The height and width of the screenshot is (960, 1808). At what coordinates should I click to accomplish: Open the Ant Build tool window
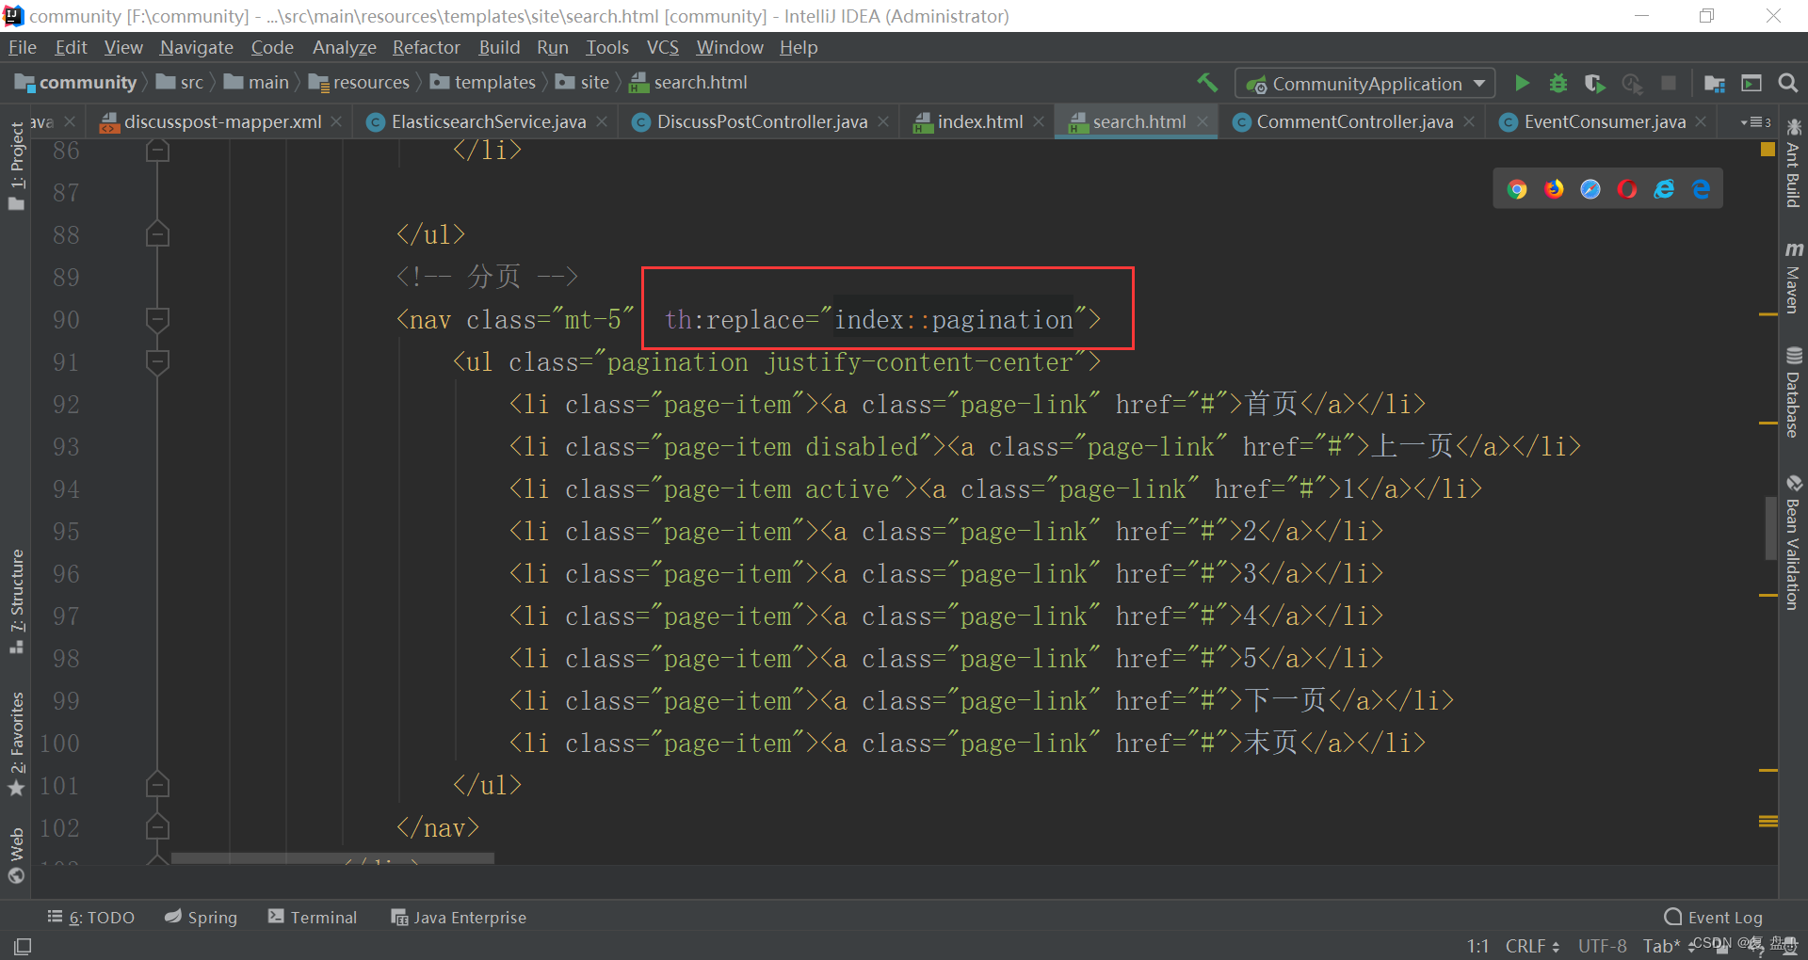click(1793, 163)
